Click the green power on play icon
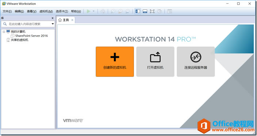The image size is (257, 136). pyautogui.click(x=88, y=11)
